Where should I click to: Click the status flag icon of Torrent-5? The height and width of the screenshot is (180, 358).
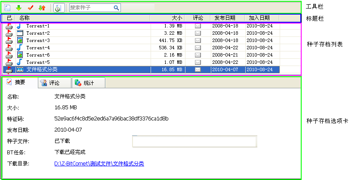(x=9, y=62)
